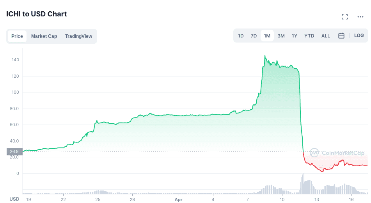Click the 26.9 price label marker
This screenshot has height=203, width=371.
click(14, 151)
